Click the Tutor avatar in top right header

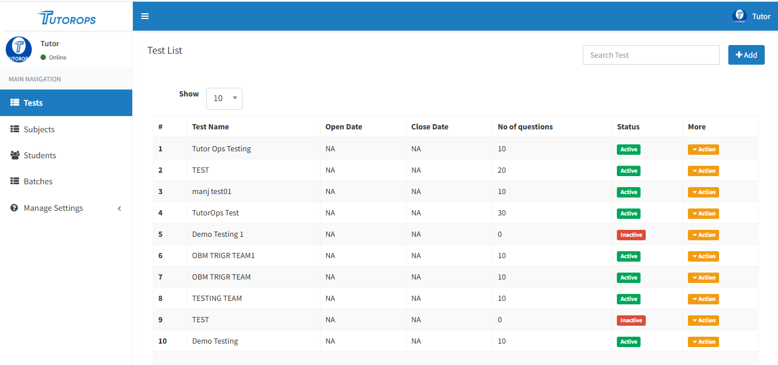coord(739,16)
